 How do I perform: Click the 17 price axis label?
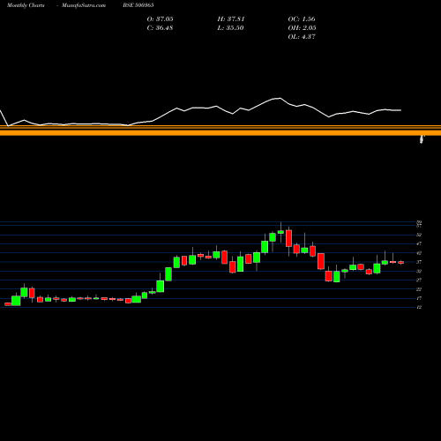pos(419,298)
